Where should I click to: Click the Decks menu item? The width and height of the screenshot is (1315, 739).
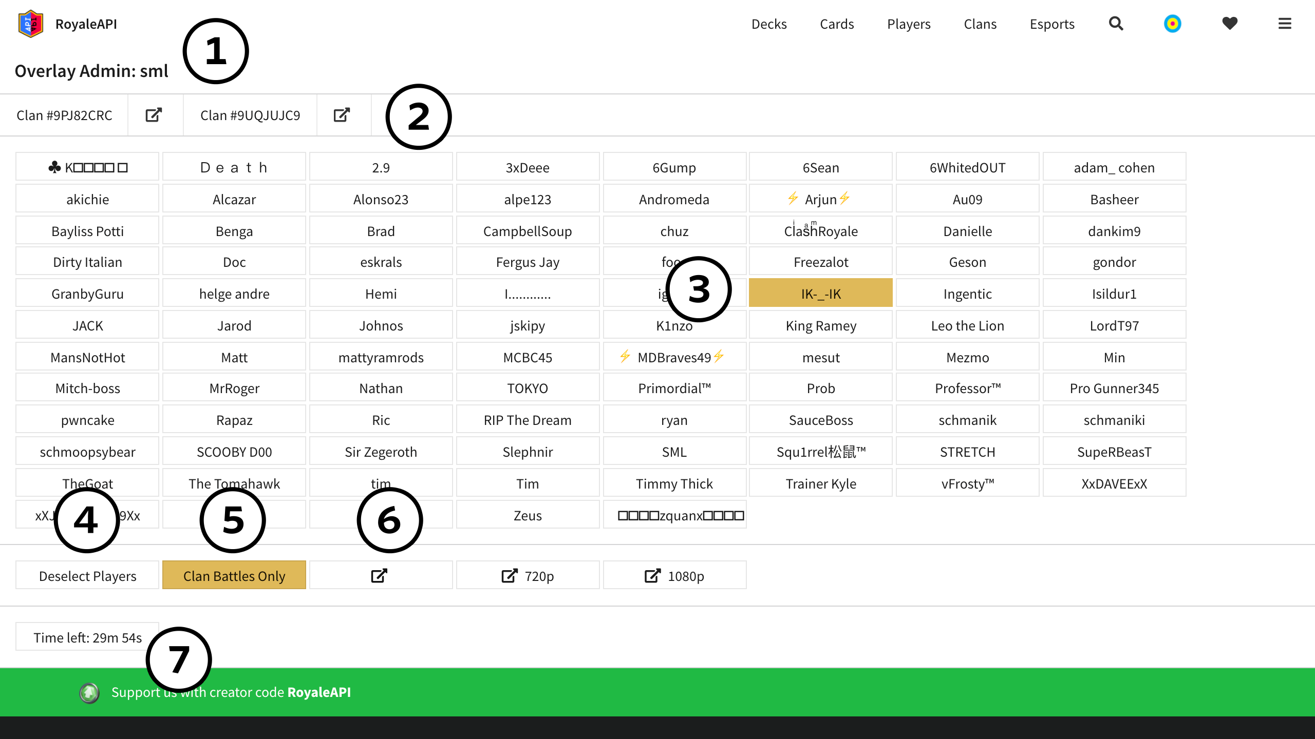768,24
